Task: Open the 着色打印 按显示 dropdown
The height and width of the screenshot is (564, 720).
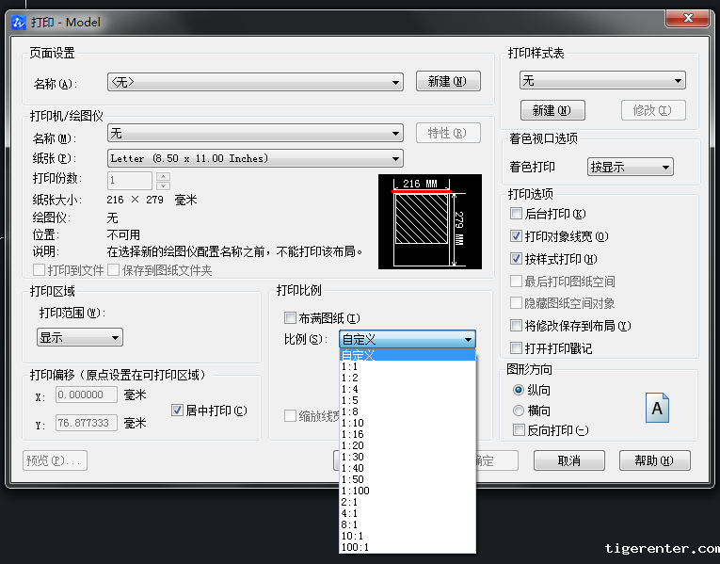Action: pos(630,168)
